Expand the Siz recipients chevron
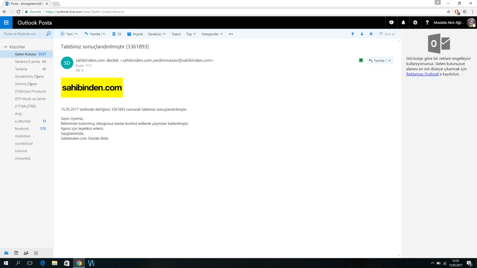 point(83,71)
